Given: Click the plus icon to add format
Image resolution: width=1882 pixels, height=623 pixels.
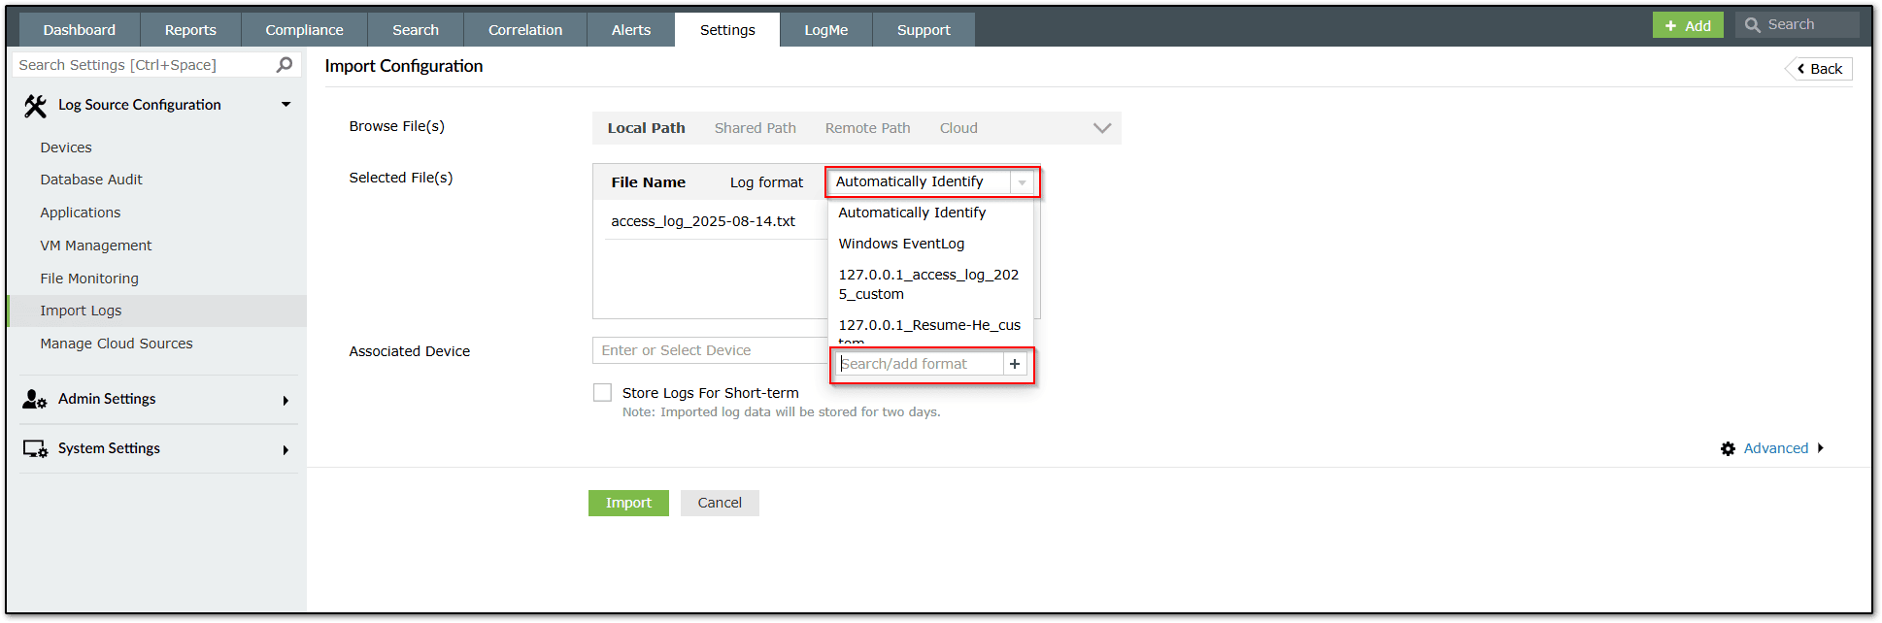Looking at the screenshot, I should coord(1015,364).
